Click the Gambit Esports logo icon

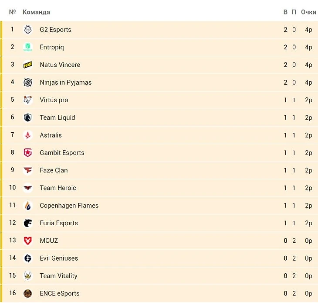click(x=28, y=153)
